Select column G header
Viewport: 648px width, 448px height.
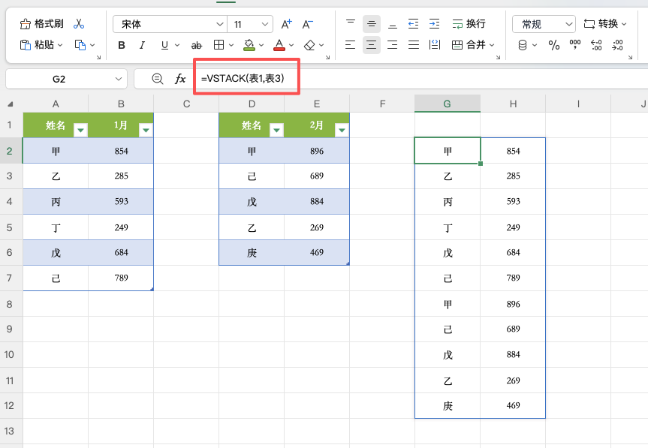click(x=448, y=104)
